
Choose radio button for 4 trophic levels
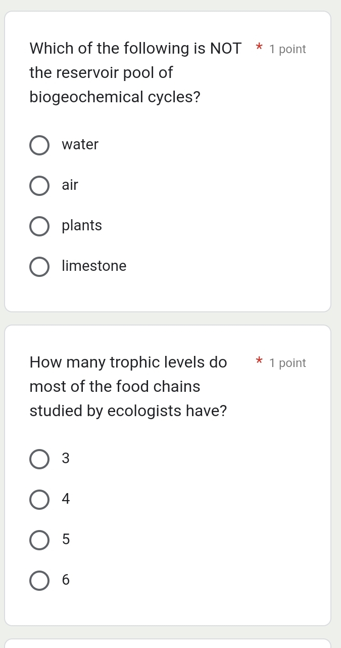pos(39,500)
